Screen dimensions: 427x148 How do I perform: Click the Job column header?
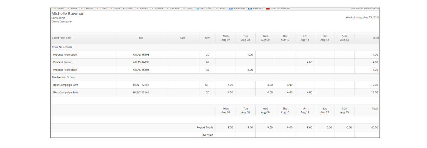click(141, 38)
